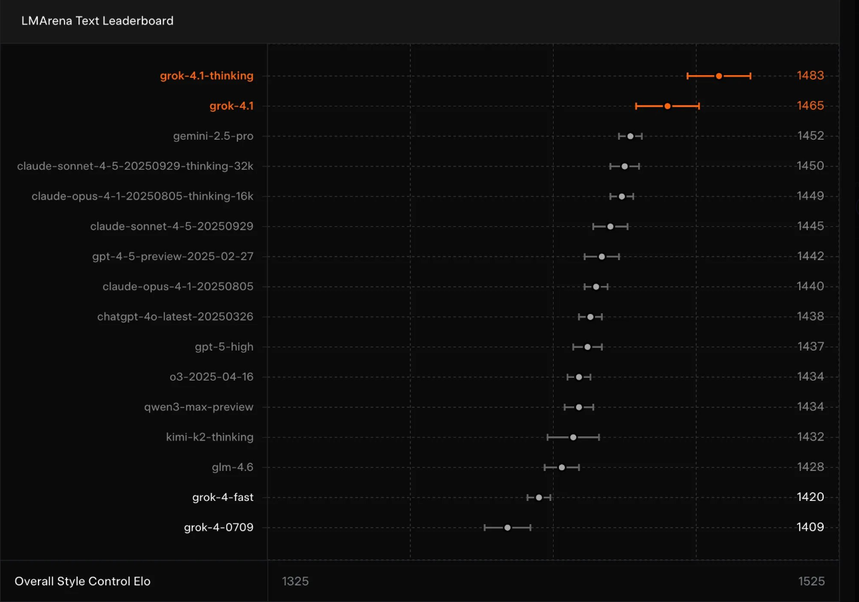
Task: Select the gpt-4-5-preview-2025-02-27 label
Action: [x=172, y=256]
